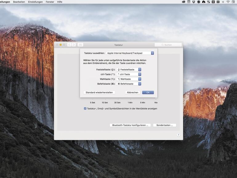Screen dimensions: 237x178
Task: Click the Creative Cloud menu bar icon
Action: [184, 2]
